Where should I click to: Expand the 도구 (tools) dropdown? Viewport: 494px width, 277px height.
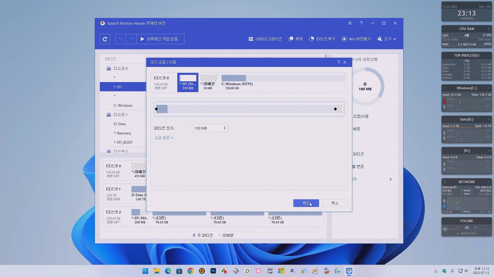pos(387,39)
